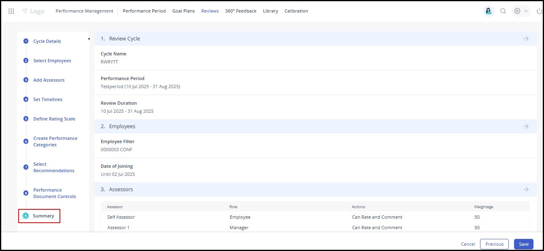The width and height of the screenshot is (544, 251).
Task: Select the Assessor 1 row cell
Action: [119, 228]
